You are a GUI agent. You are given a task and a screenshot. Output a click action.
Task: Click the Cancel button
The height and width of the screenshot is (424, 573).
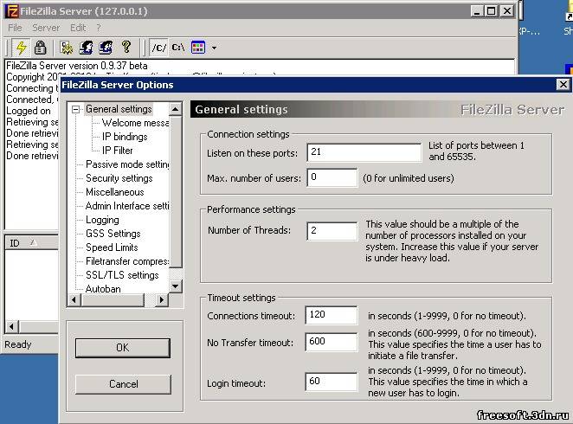(123, 384)
